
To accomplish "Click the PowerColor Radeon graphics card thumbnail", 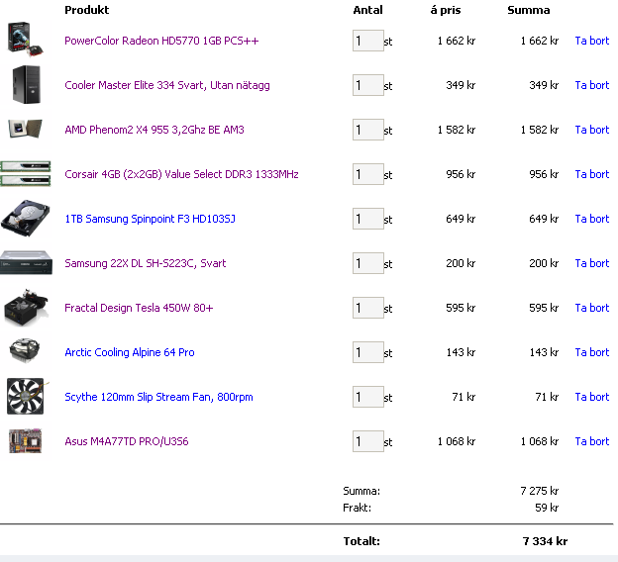I will pos(24,40).
